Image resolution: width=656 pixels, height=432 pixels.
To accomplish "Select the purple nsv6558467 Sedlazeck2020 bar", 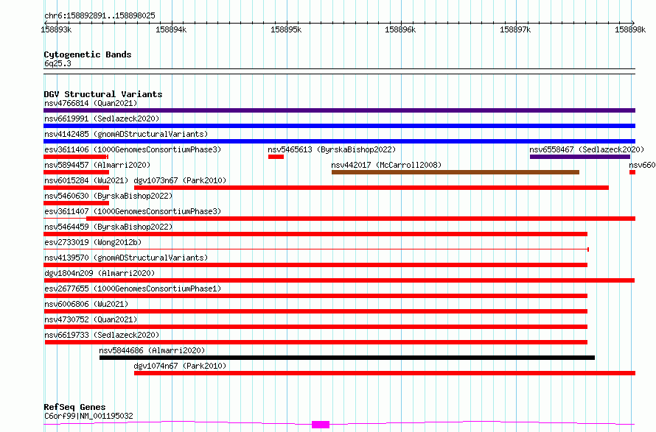I will [x=580, y=157].
